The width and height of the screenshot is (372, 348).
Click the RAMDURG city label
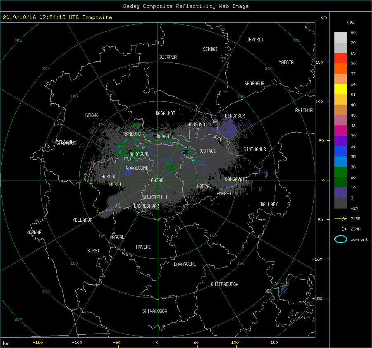(132, 134)
